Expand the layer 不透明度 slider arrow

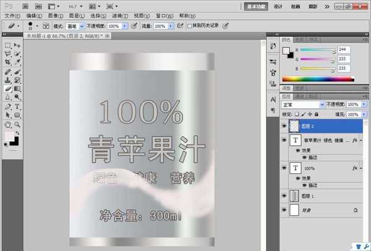(x=362, y=105)
